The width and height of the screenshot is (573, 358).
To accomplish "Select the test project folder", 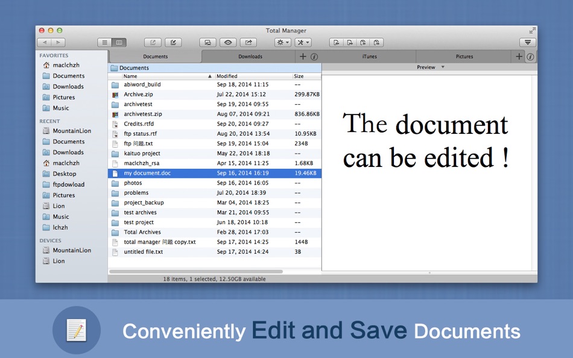I will pyautogui.click(x=215, y=223).
